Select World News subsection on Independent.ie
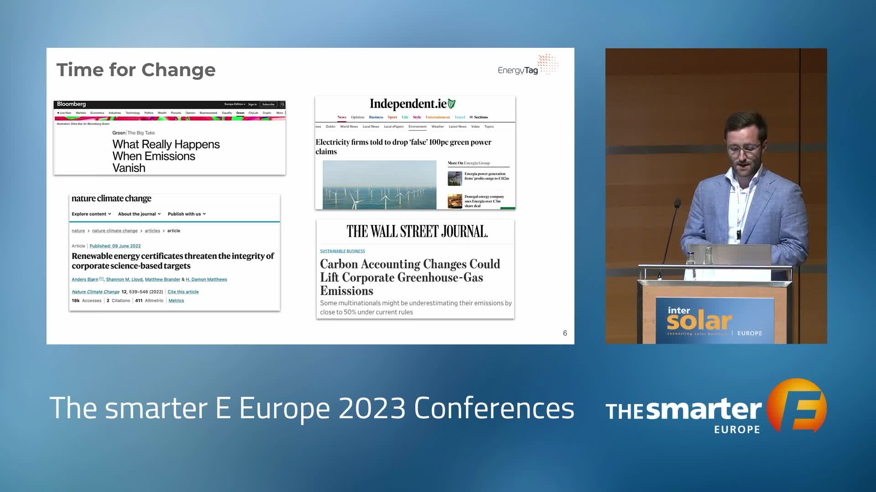 349,127
